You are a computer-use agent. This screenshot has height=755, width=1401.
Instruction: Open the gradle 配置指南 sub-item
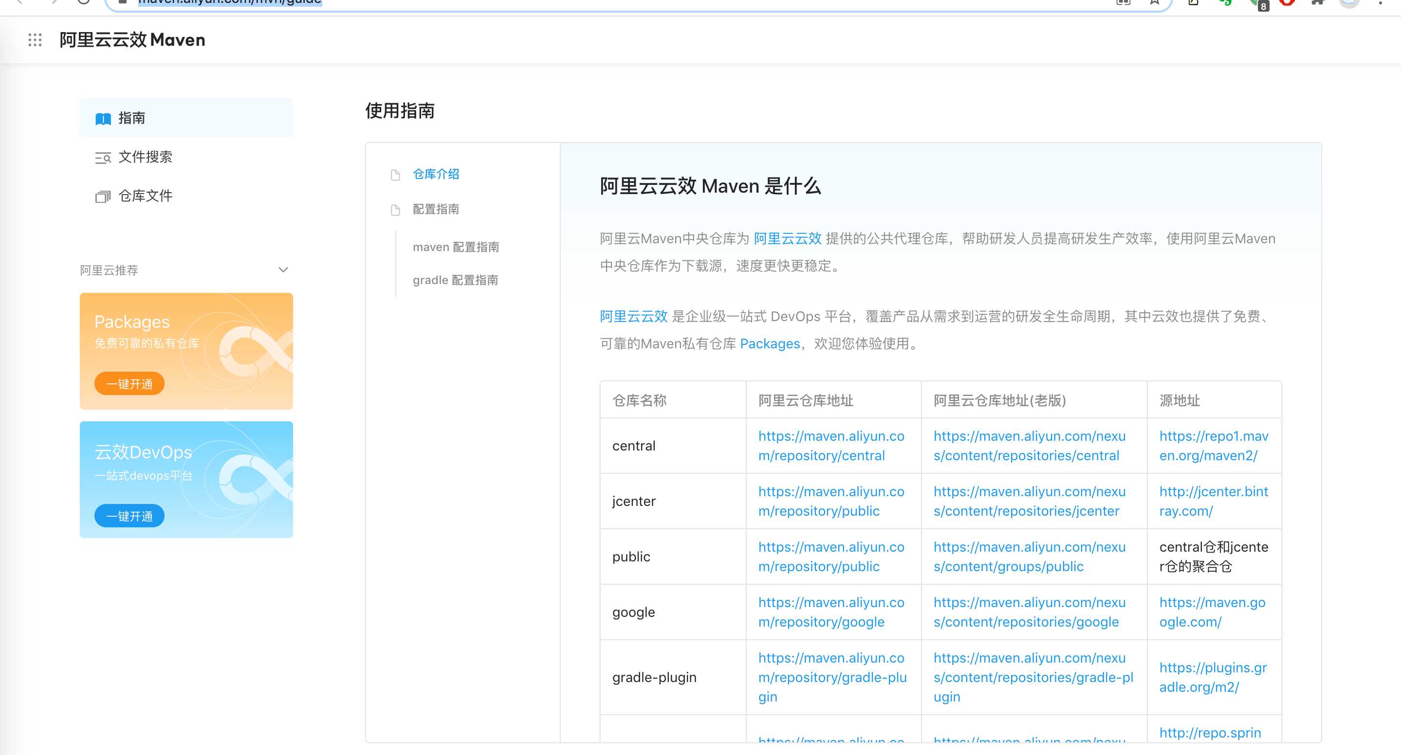coord(455,280)
